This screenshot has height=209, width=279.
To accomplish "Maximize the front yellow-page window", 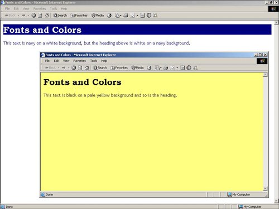I will pos(261,55).
